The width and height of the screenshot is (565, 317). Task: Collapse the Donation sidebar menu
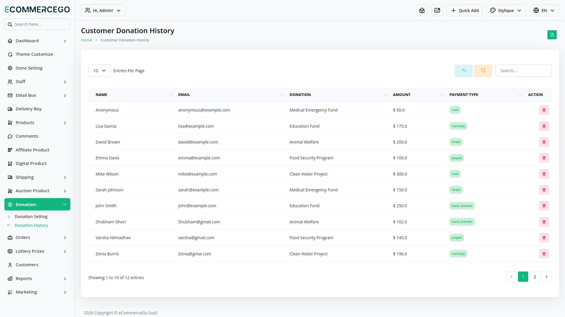point(37,204)
